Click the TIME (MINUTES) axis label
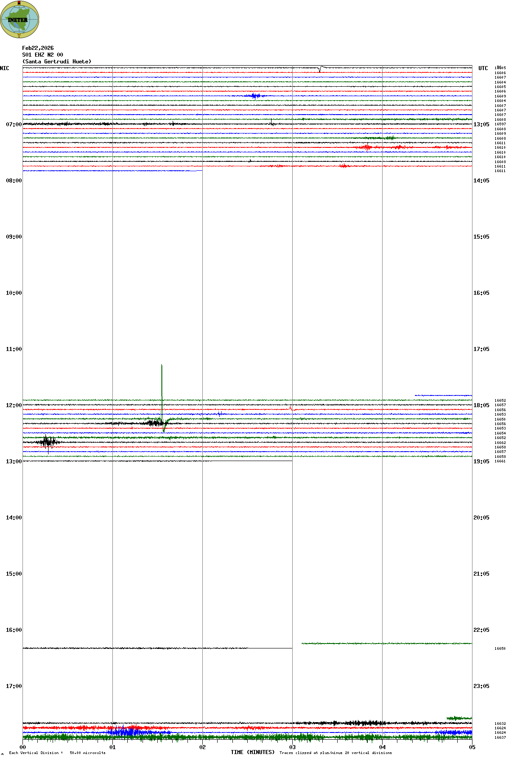 [253, 752]
